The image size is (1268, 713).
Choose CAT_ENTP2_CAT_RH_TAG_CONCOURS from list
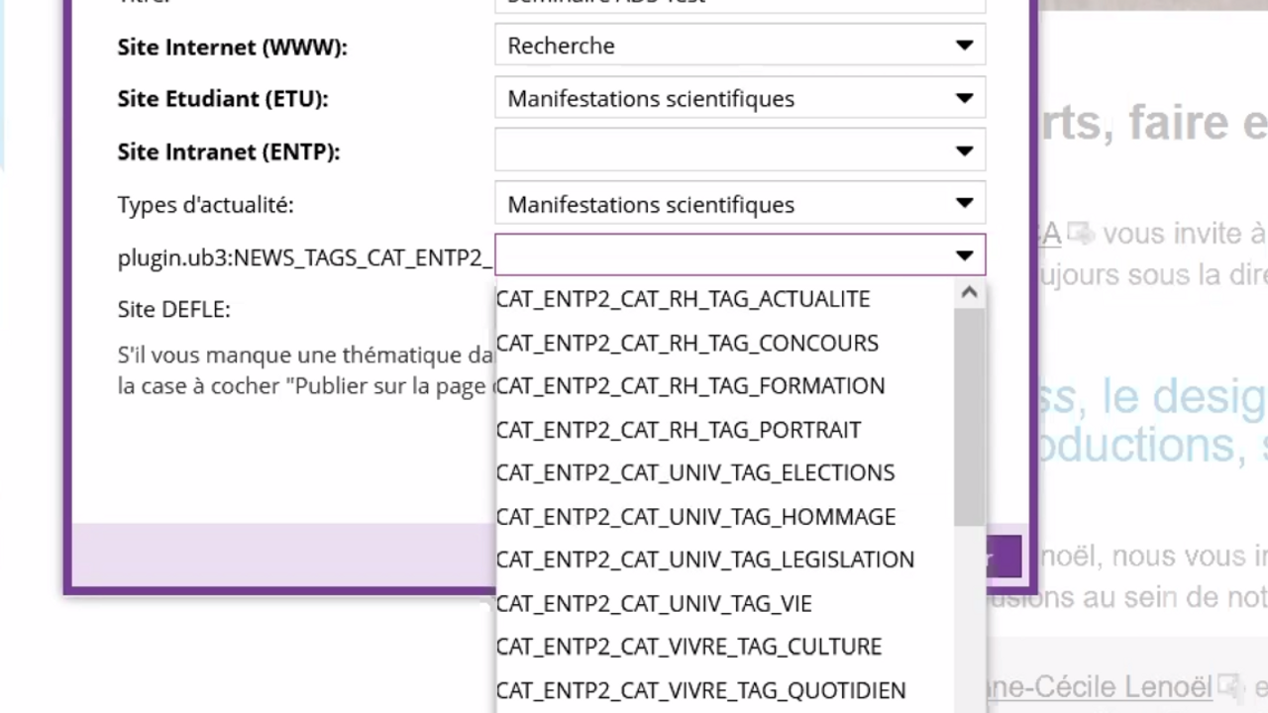[687, 343]
